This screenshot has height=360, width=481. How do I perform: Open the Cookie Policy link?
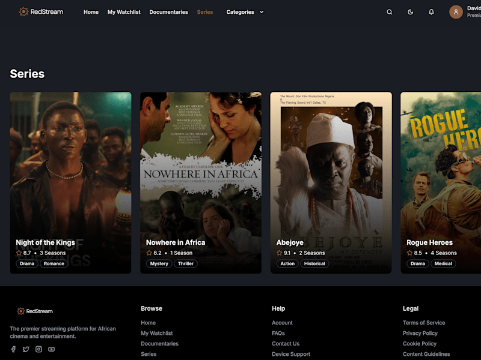(420, 343)
